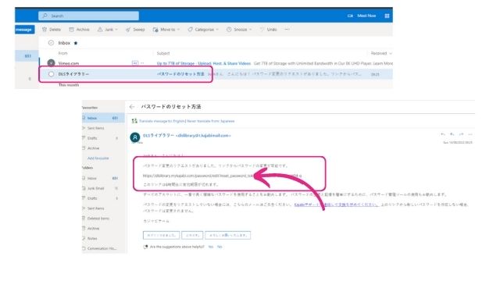Start a Meet Now video call

pos(362,16)
